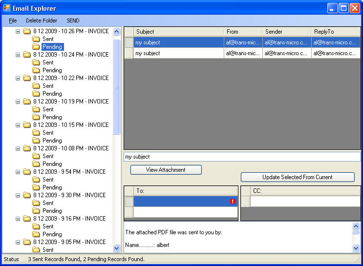
Task: Click Sent folder icon under 10 22 PM
Action: pos(36,86)
